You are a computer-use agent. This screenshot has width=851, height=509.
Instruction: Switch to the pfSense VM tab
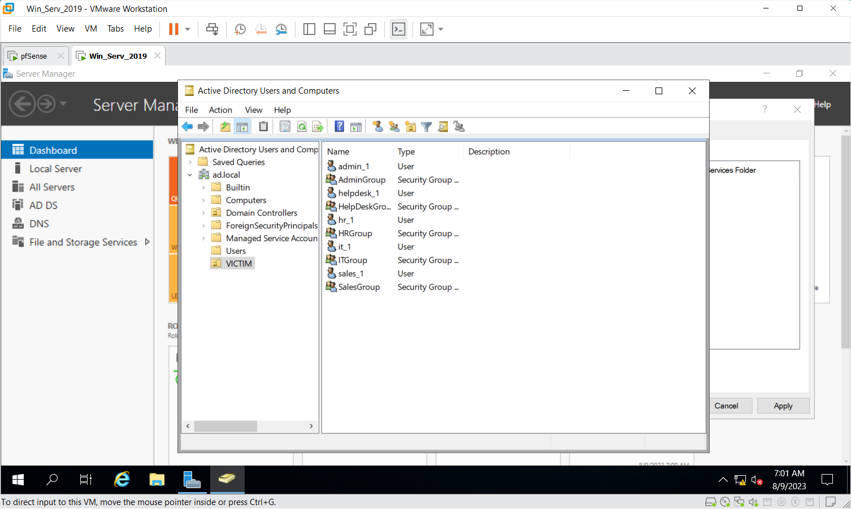[x=34, y=56]
